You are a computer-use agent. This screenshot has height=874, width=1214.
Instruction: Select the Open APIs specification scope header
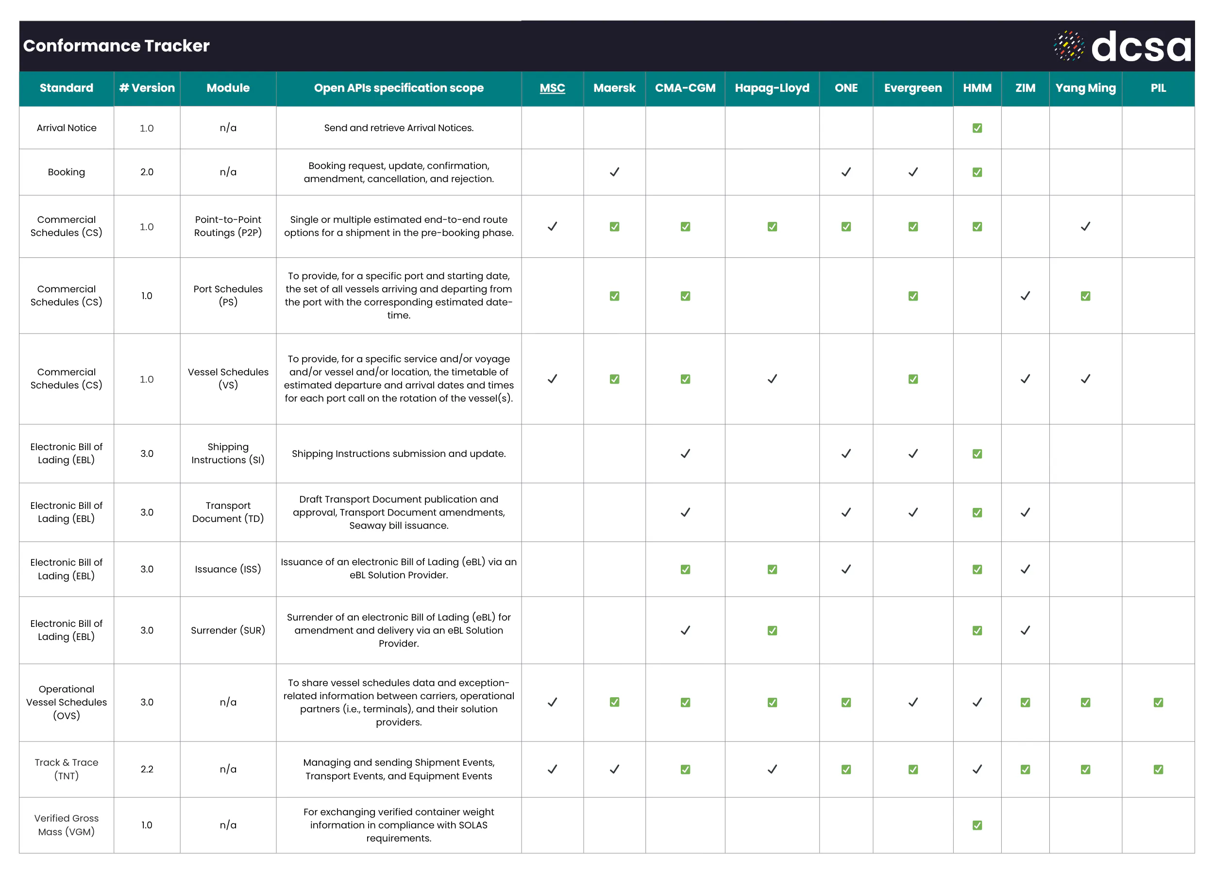[x=398, y=88]
